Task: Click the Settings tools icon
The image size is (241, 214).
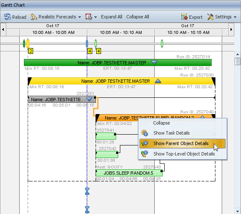Action: click(210, 17)
